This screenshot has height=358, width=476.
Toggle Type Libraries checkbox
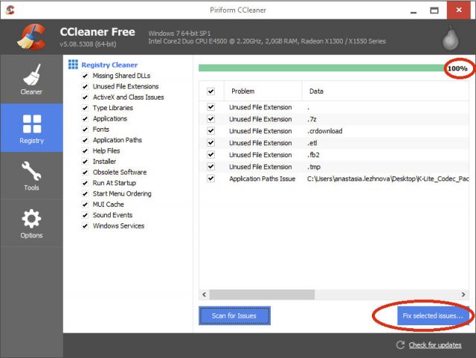[86, 108]
